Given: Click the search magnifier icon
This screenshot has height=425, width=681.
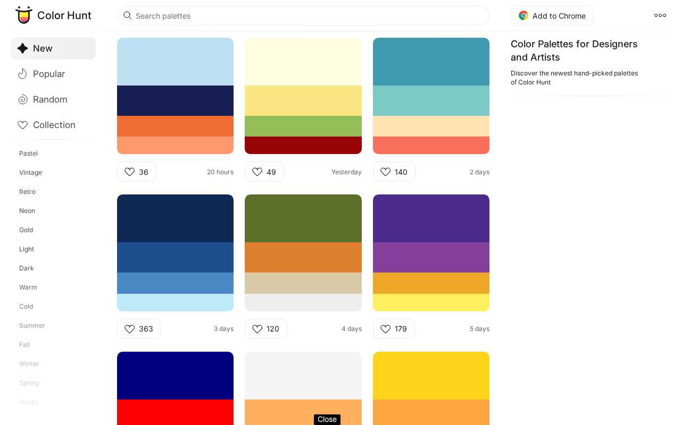Looking at the screenshot, I should pyautogui.click(x=128, y=15).
